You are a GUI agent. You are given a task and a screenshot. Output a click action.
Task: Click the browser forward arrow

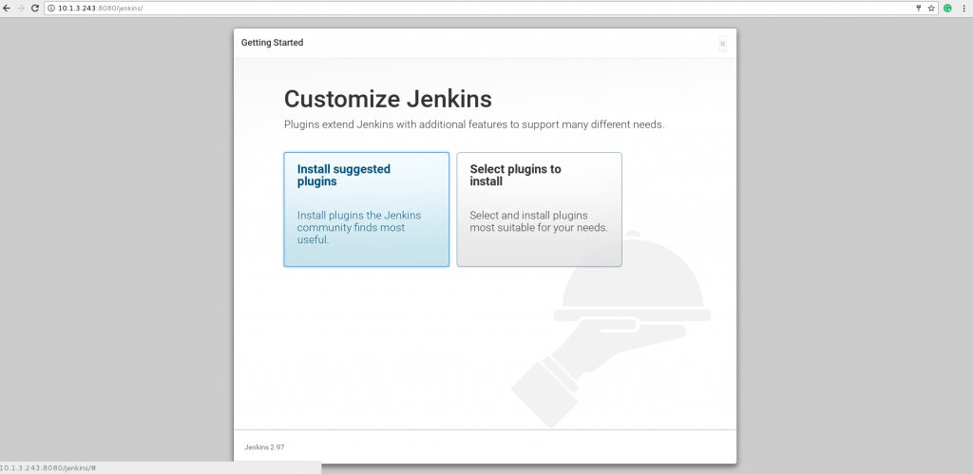[x=21, y=8]
